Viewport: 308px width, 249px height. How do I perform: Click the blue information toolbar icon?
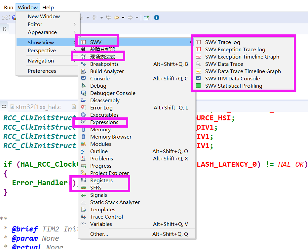[157, 18]
